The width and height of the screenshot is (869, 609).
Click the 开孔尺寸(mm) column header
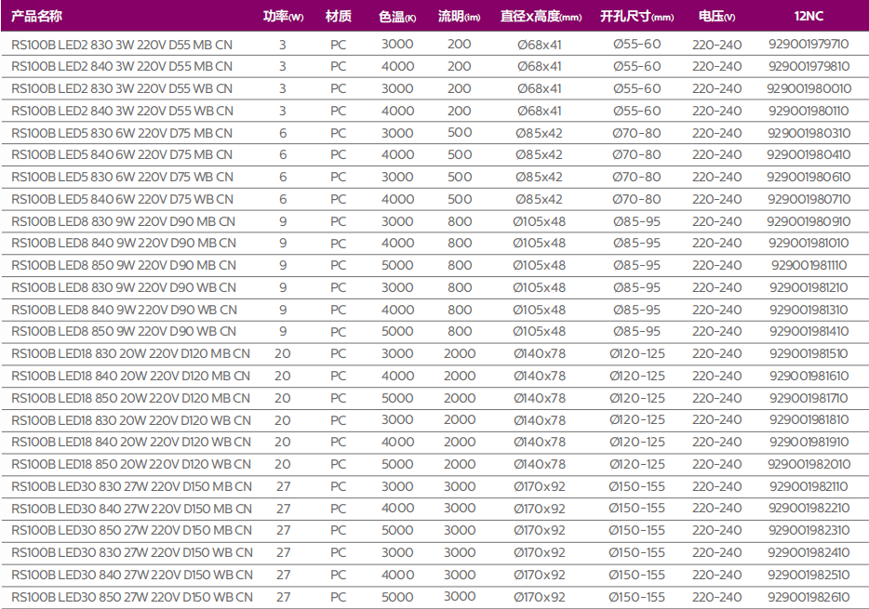point(636,17)
